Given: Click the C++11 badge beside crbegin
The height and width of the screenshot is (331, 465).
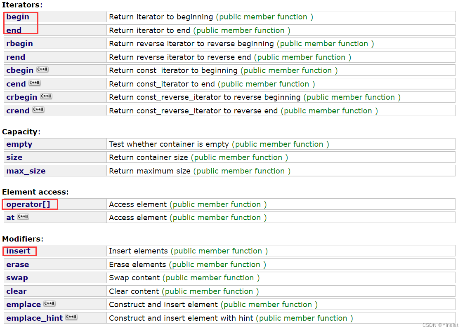Looking at the screenshot, I should click(46, 96).
